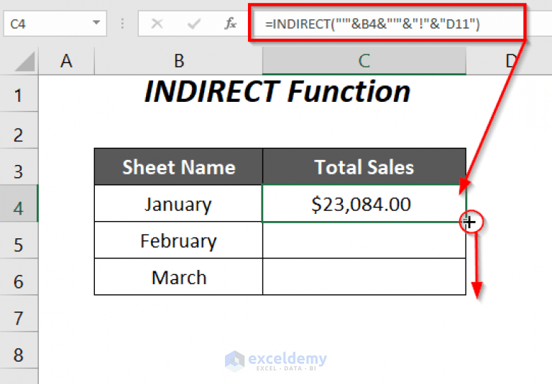Select the cell showing $23,084.00

click(364, 204)
